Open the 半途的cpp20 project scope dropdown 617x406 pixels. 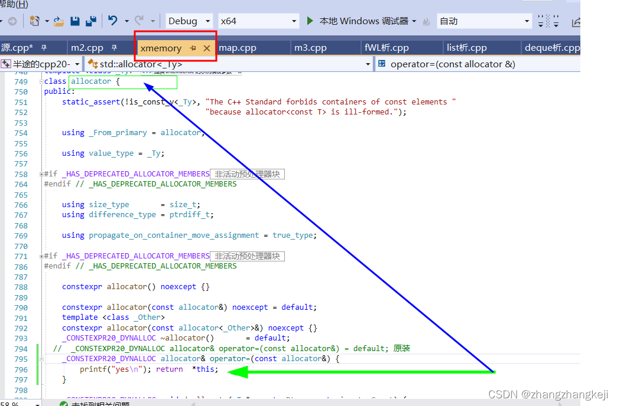tap(77, 64)
